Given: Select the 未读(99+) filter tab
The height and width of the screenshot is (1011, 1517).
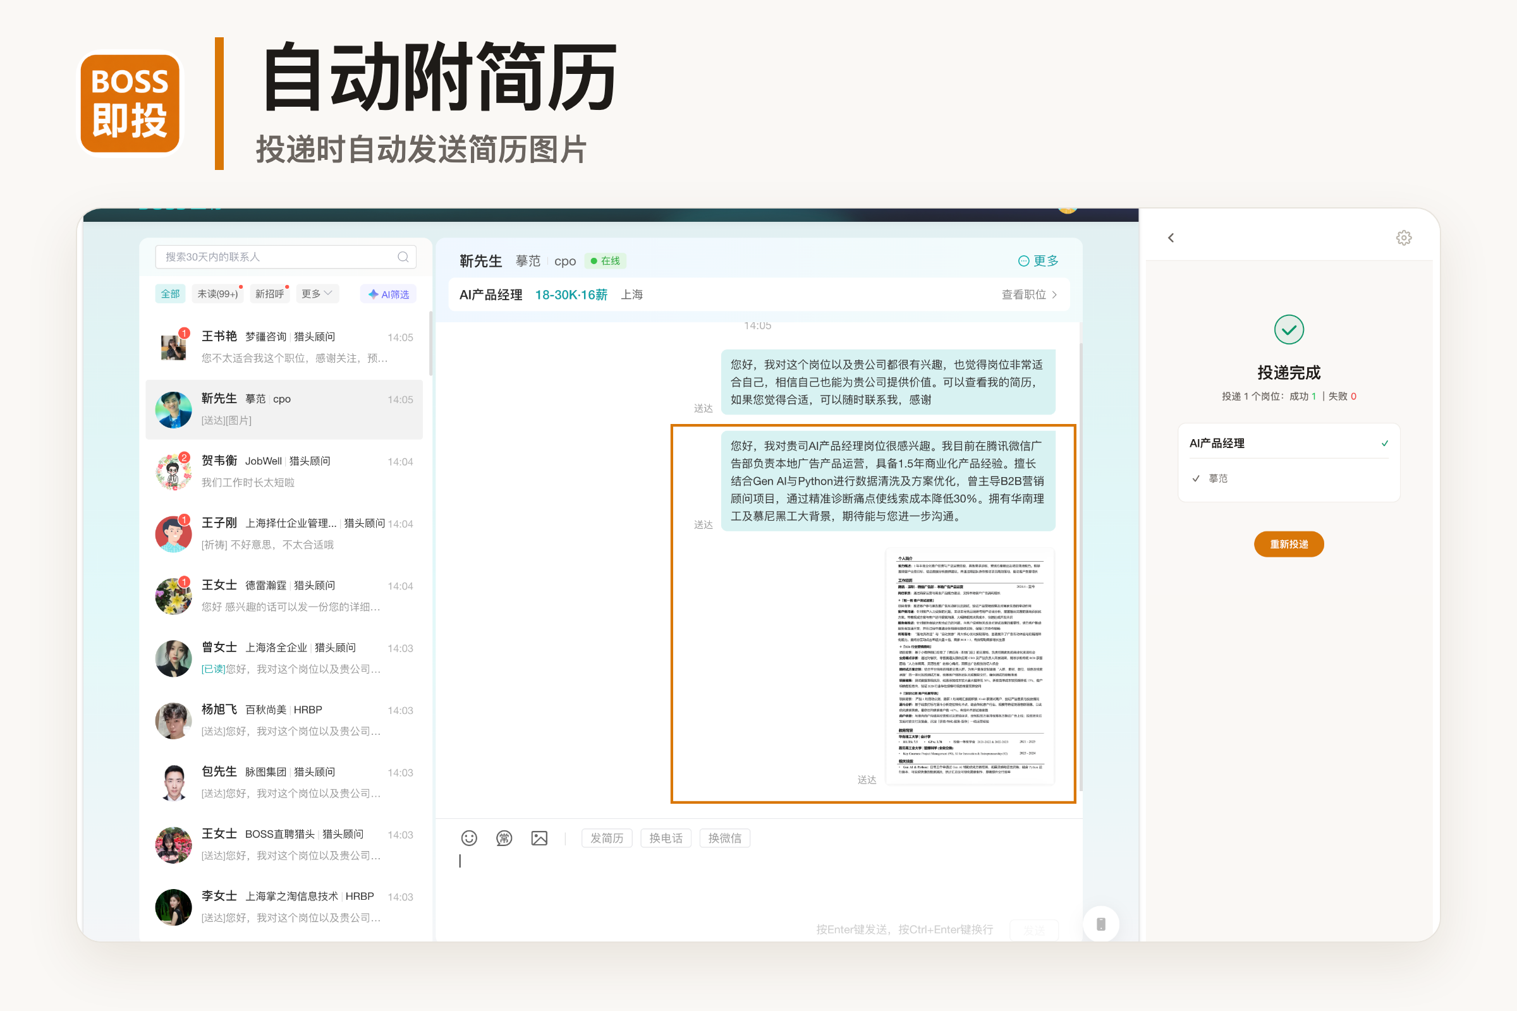Looking at the screenshot, I should [x=218, y=294].
